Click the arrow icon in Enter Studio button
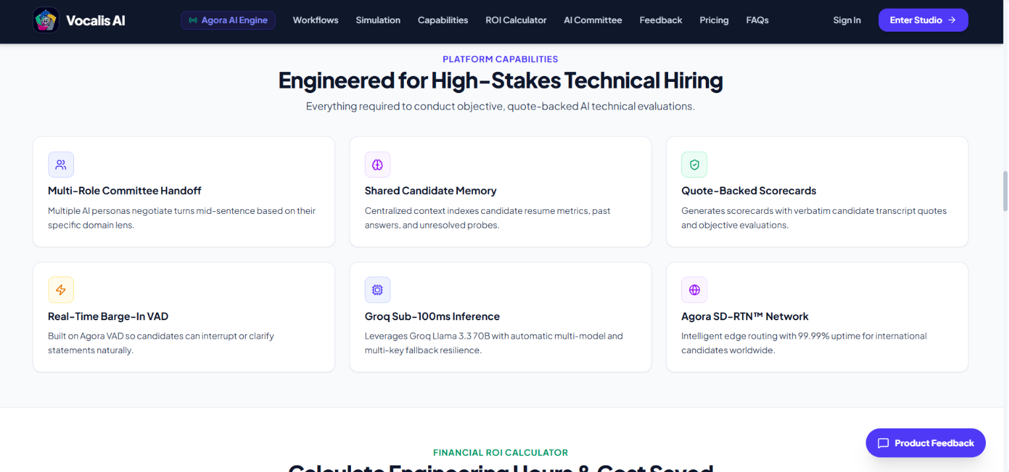 tap(952, 20)
